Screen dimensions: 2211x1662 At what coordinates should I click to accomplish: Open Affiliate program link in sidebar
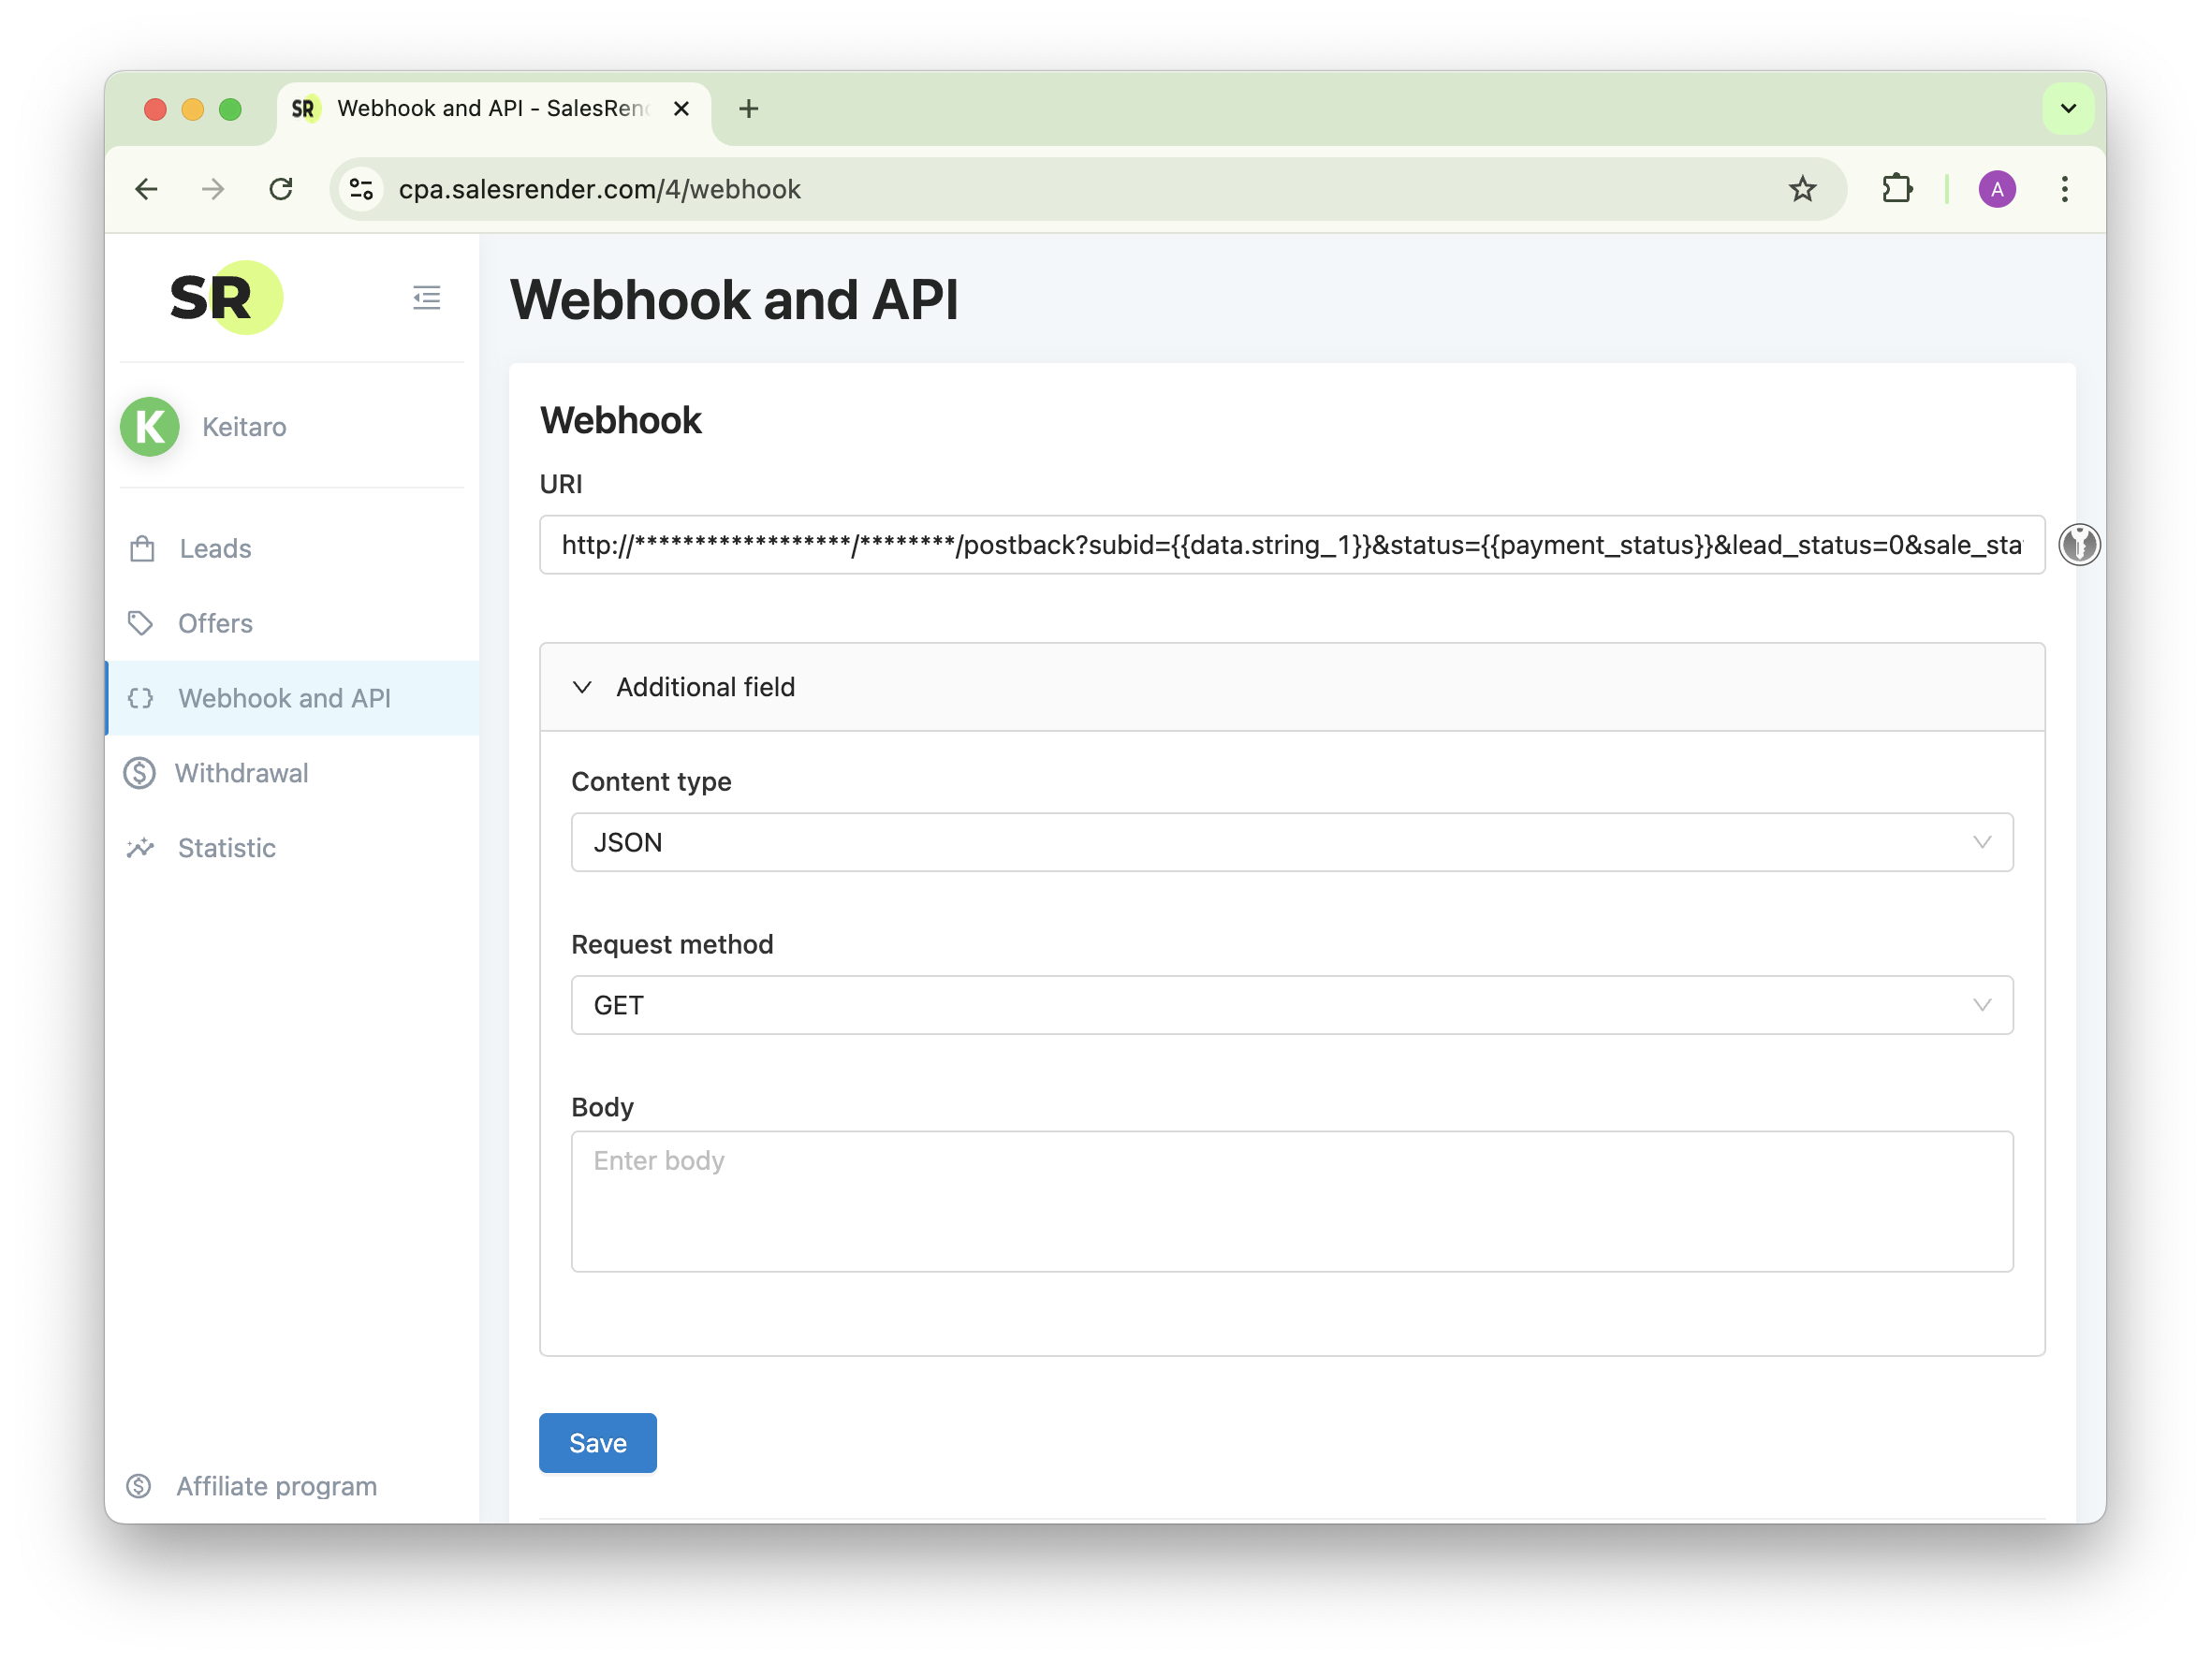(x=277, y=1486)
